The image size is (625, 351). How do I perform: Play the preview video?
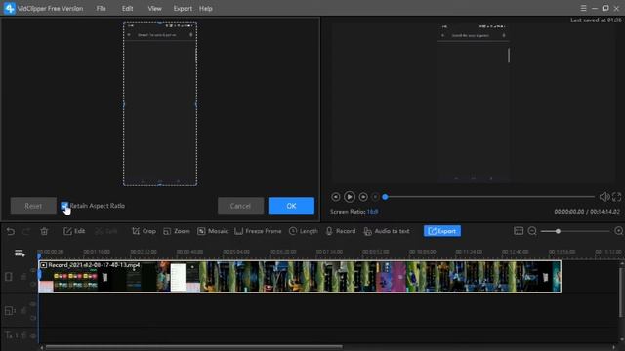(350, 197)
